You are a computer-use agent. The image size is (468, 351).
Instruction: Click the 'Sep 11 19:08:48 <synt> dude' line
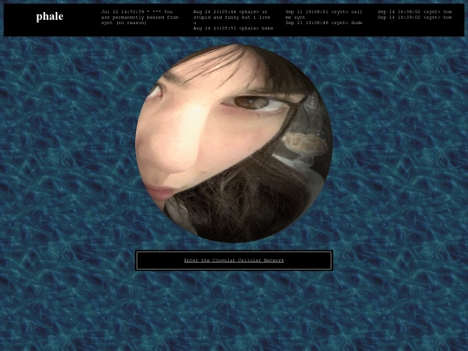coord(323,23)
